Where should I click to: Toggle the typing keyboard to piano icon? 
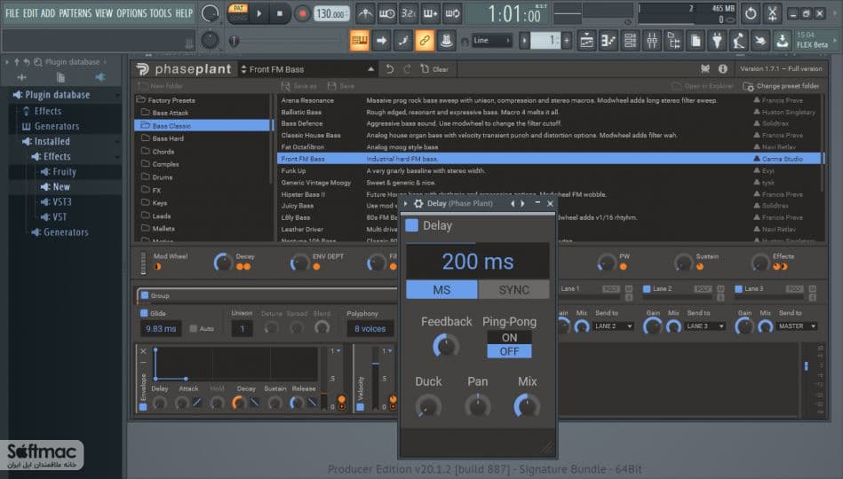(359, 40)
